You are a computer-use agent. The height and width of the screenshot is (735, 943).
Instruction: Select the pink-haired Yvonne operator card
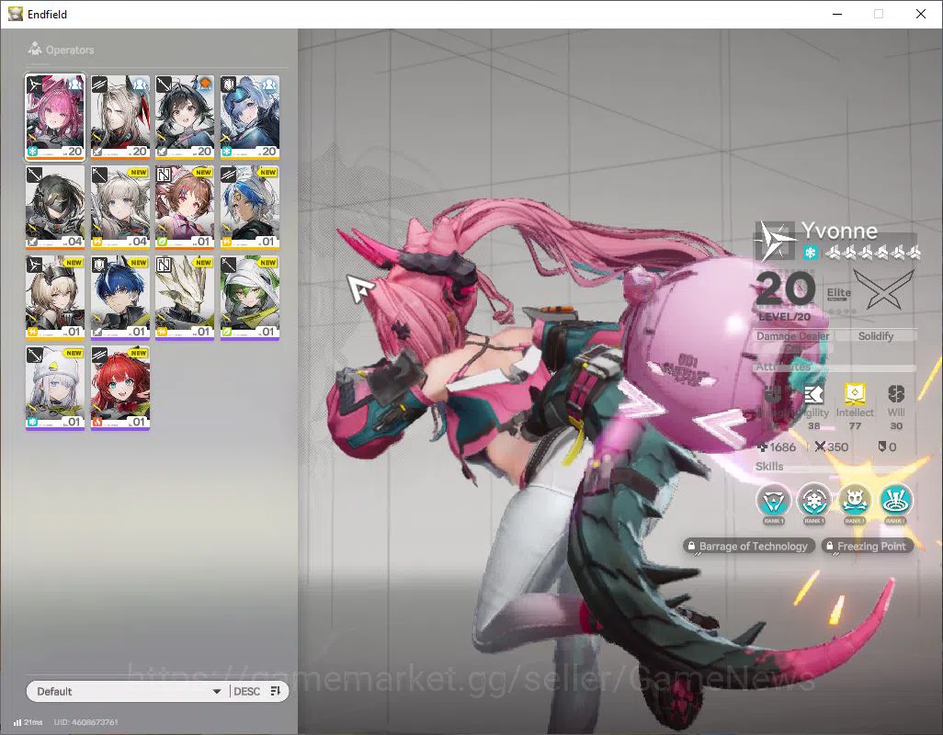55,118
